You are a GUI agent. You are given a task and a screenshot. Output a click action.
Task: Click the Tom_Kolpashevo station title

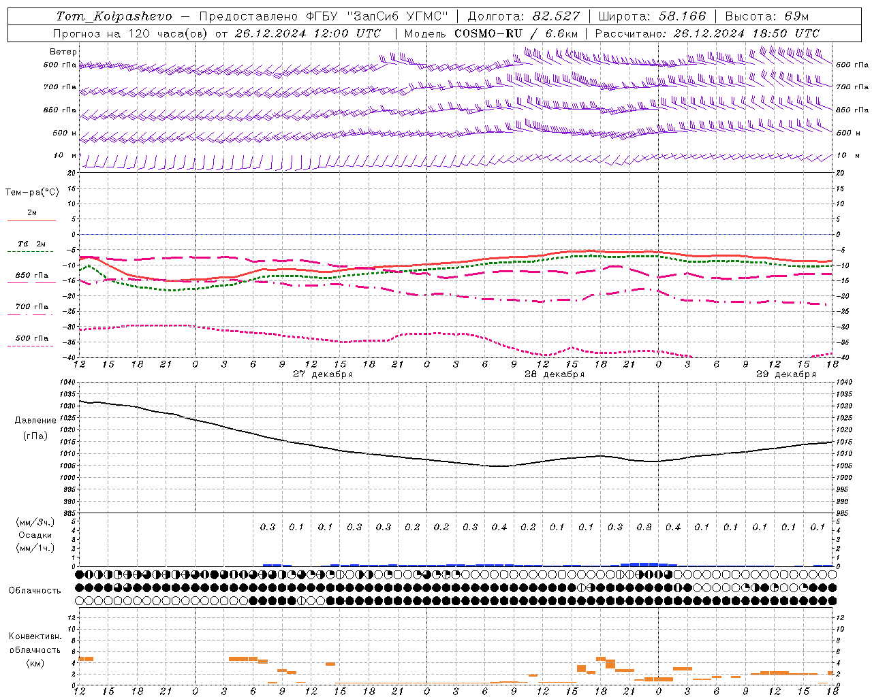click(x=114, y=16)
